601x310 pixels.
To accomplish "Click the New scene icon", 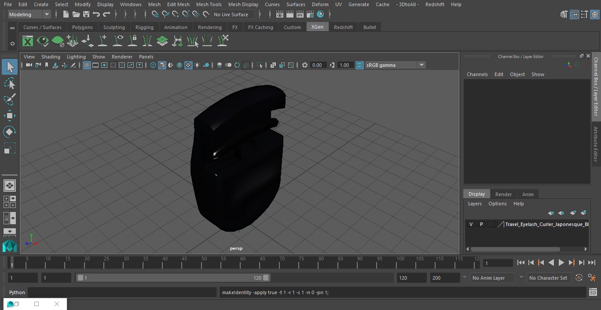I will (x=65, y=15).
